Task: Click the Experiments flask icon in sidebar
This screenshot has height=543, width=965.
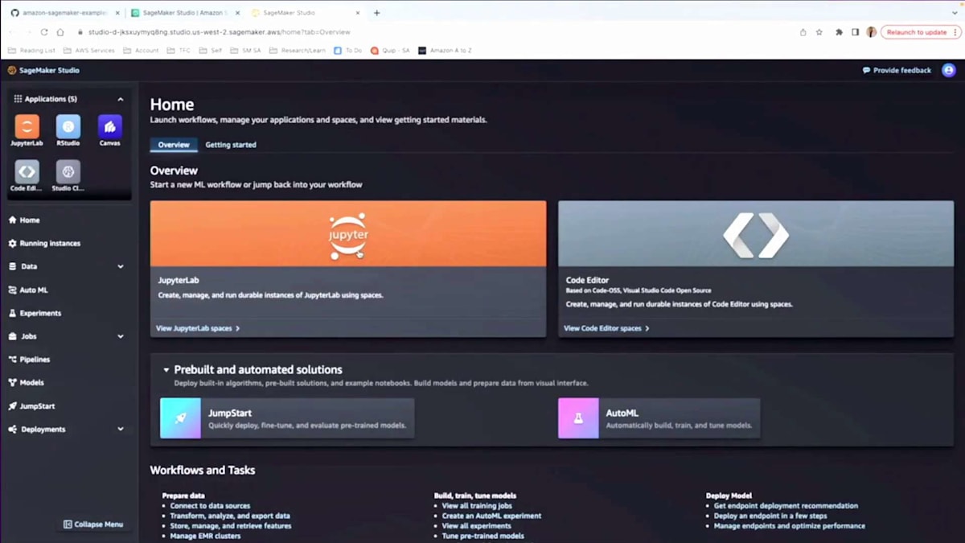Action: click(x=12, y=313)
